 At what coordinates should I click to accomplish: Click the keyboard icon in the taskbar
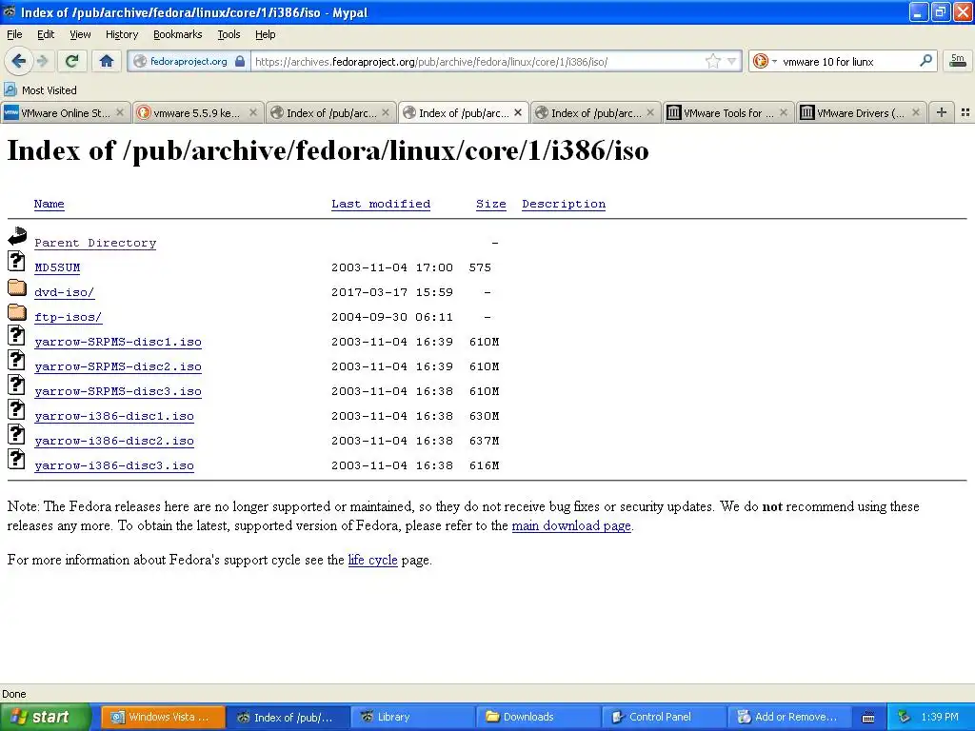[868, 718]
